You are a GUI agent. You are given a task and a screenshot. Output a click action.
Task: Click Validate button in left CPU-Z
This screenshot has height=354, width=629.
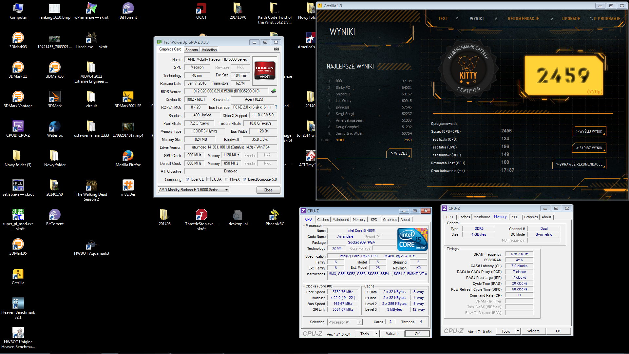392,334
